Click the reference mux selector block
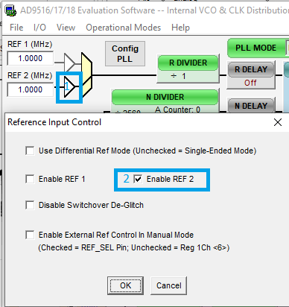This screenshot has height=307, width=289. coord(86,75)
